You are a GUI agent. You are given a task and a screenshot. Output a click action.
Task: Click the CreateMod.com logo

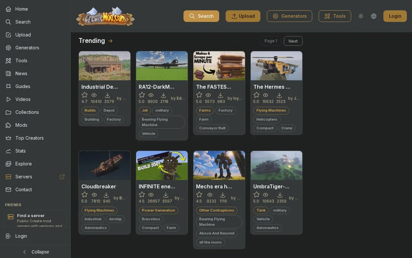tap(105, 16)
